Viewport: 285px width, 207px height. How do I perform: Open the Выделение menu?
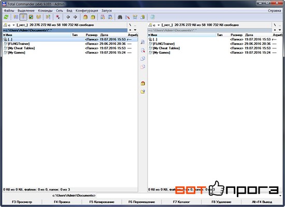(x=26, y=10)
